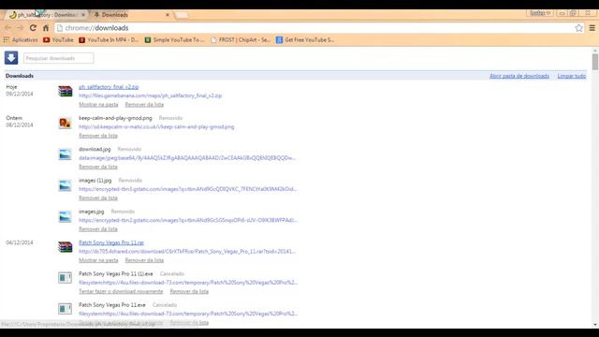Click the ph_saltfactory zip archive icon
This screenshot has width=599, height=337.
point(65,92)
